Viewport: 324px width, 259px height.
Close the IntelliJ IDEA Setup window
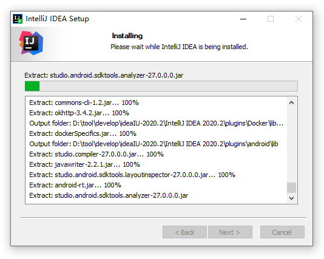pos(298,19)
